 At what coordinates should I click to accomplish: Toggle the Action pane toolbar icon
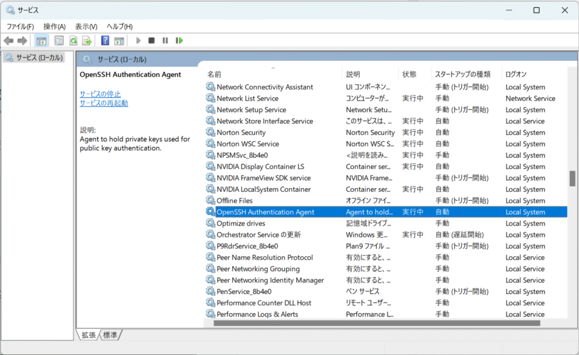119,41
